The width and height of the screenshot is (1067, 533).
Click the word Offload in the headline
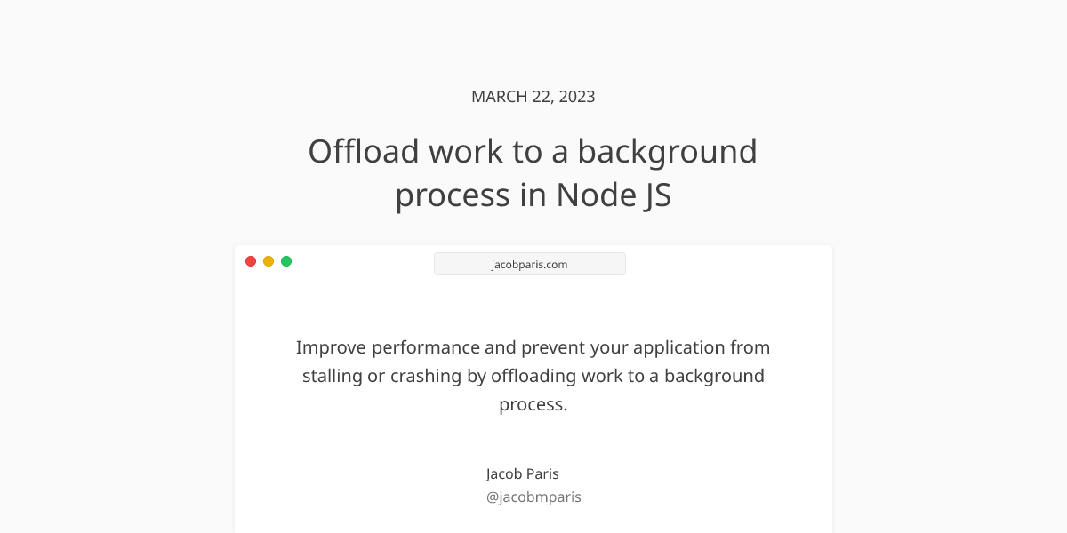click(363, 151)
